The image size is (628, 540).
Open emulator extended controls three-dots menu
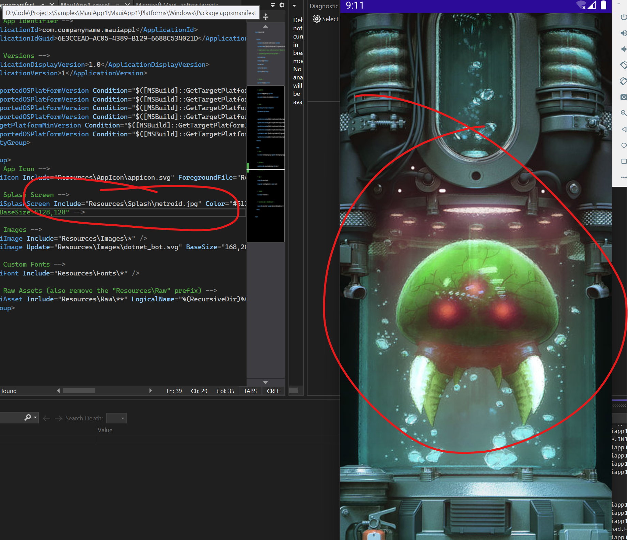click(624, 177)
